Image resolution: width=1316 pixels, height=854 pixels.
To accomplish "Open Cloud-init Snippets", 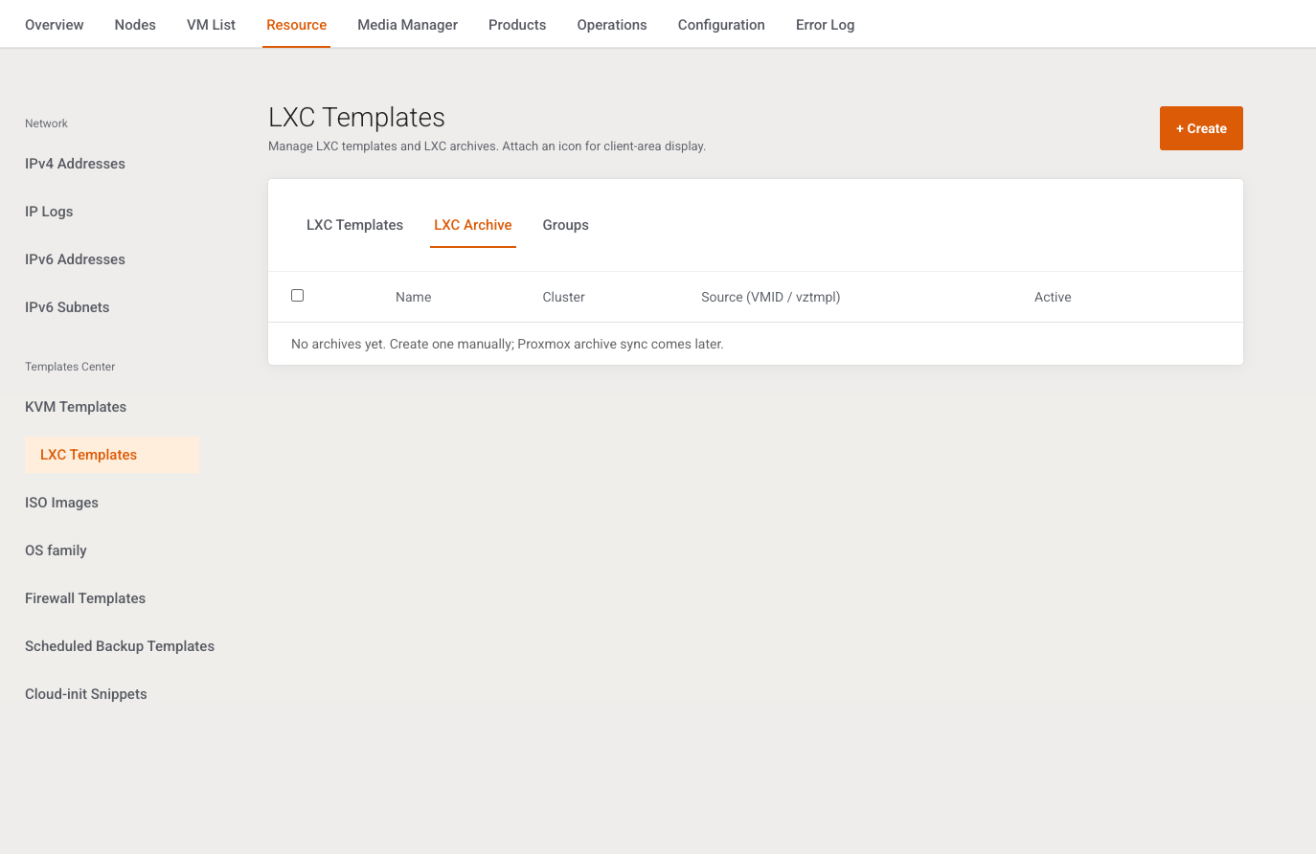I will coord(86,694).
